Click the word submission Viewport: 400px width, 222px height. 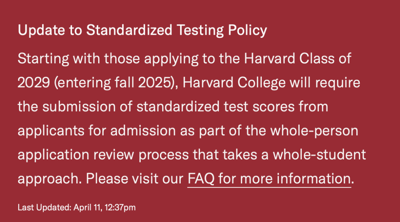tap(79, 107)
